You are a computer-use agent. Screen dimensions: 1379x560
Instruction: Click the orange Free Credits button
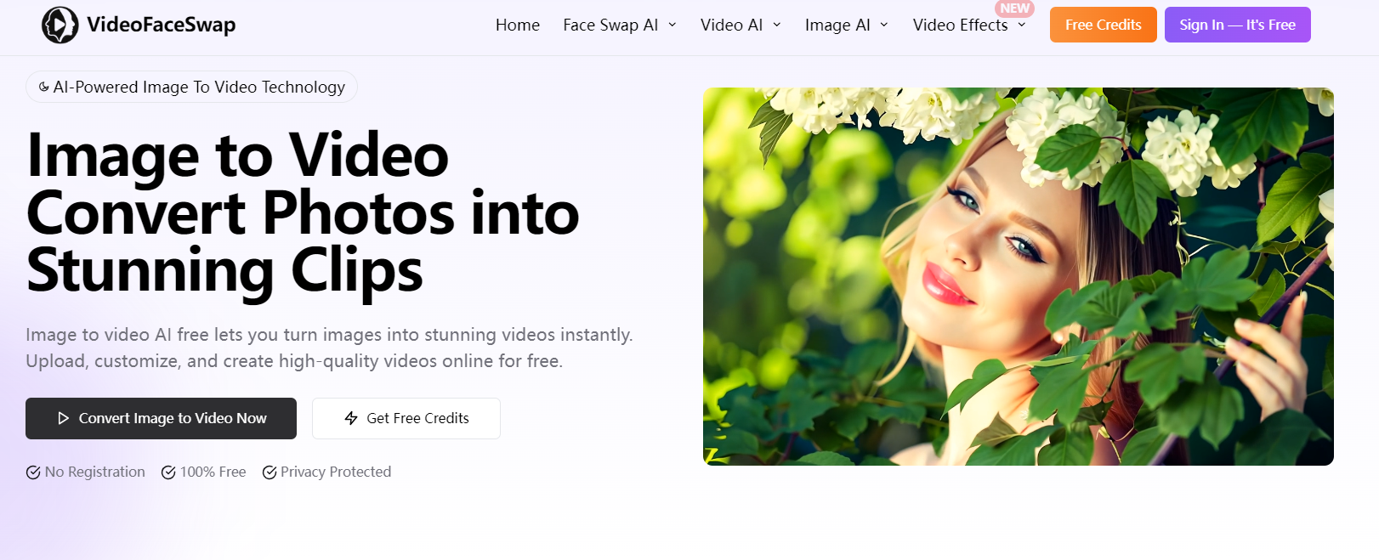coord(1104,25)
